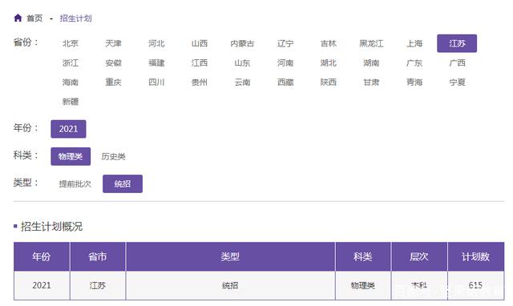Open the 首页 breadcrumb link

[x=34, y=18]
